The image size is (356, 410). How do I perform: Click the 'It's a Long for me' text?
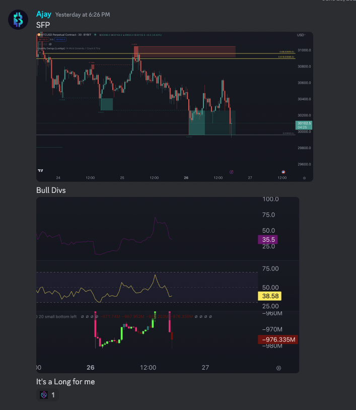pyautogui.click(x=65, y=382)
